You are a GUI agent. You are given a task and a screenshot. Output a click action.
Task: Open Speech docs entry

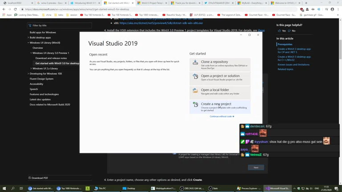tap(33, 89)
